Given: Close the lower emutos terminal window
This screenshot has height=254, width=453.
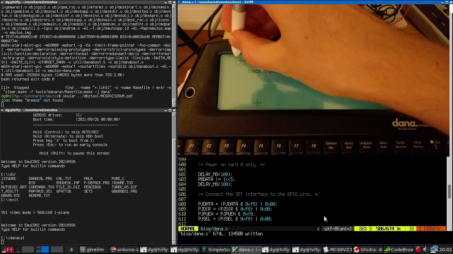Looking at the screenshot, I should click(174, 110).
